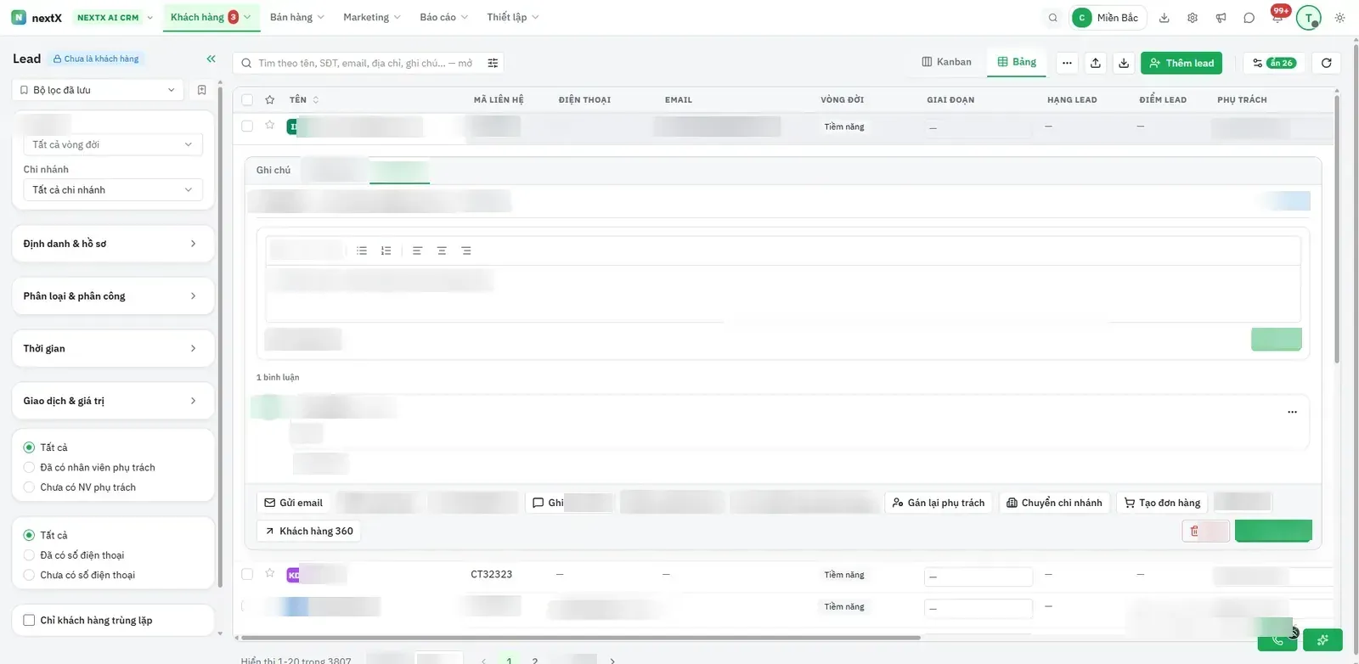Open the Ghi chú tab
1359x664 pixels.
tap(273, 170)
